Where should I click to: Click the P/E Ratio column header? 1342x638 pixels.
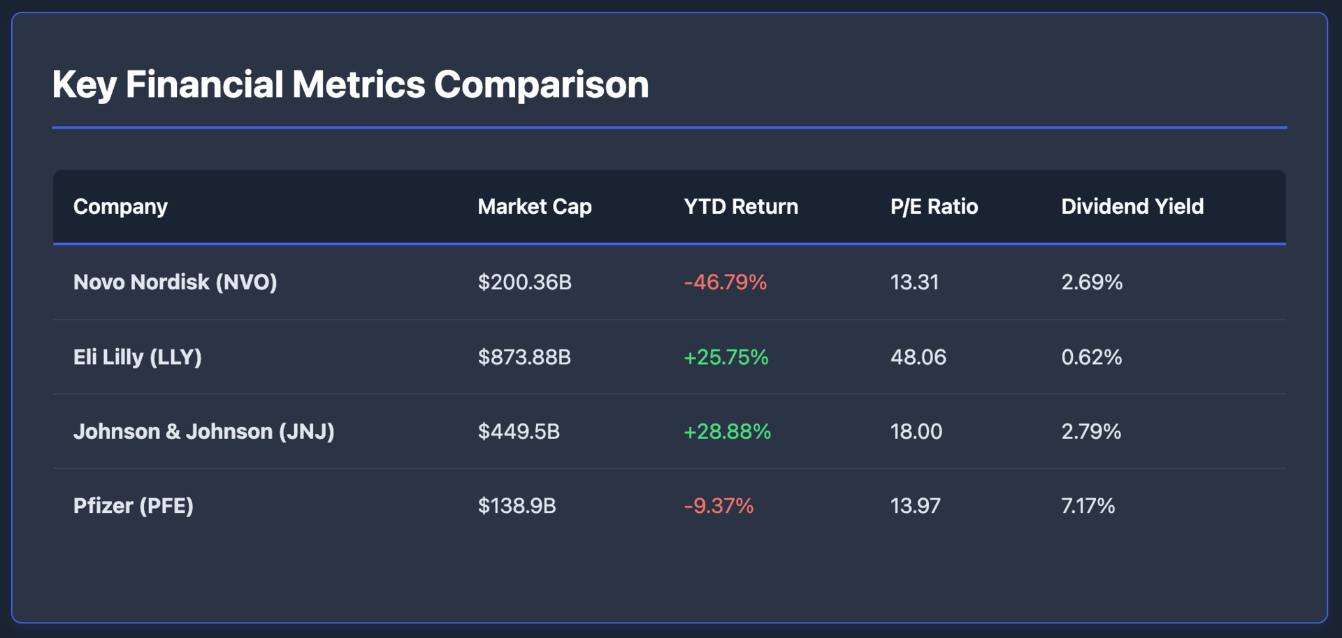(x=934, y=207)
